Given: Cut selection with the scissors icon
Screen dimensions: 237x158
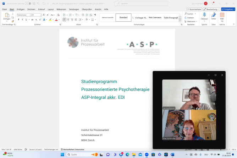Looking at the screenshot, I should (x=13, y=14).
